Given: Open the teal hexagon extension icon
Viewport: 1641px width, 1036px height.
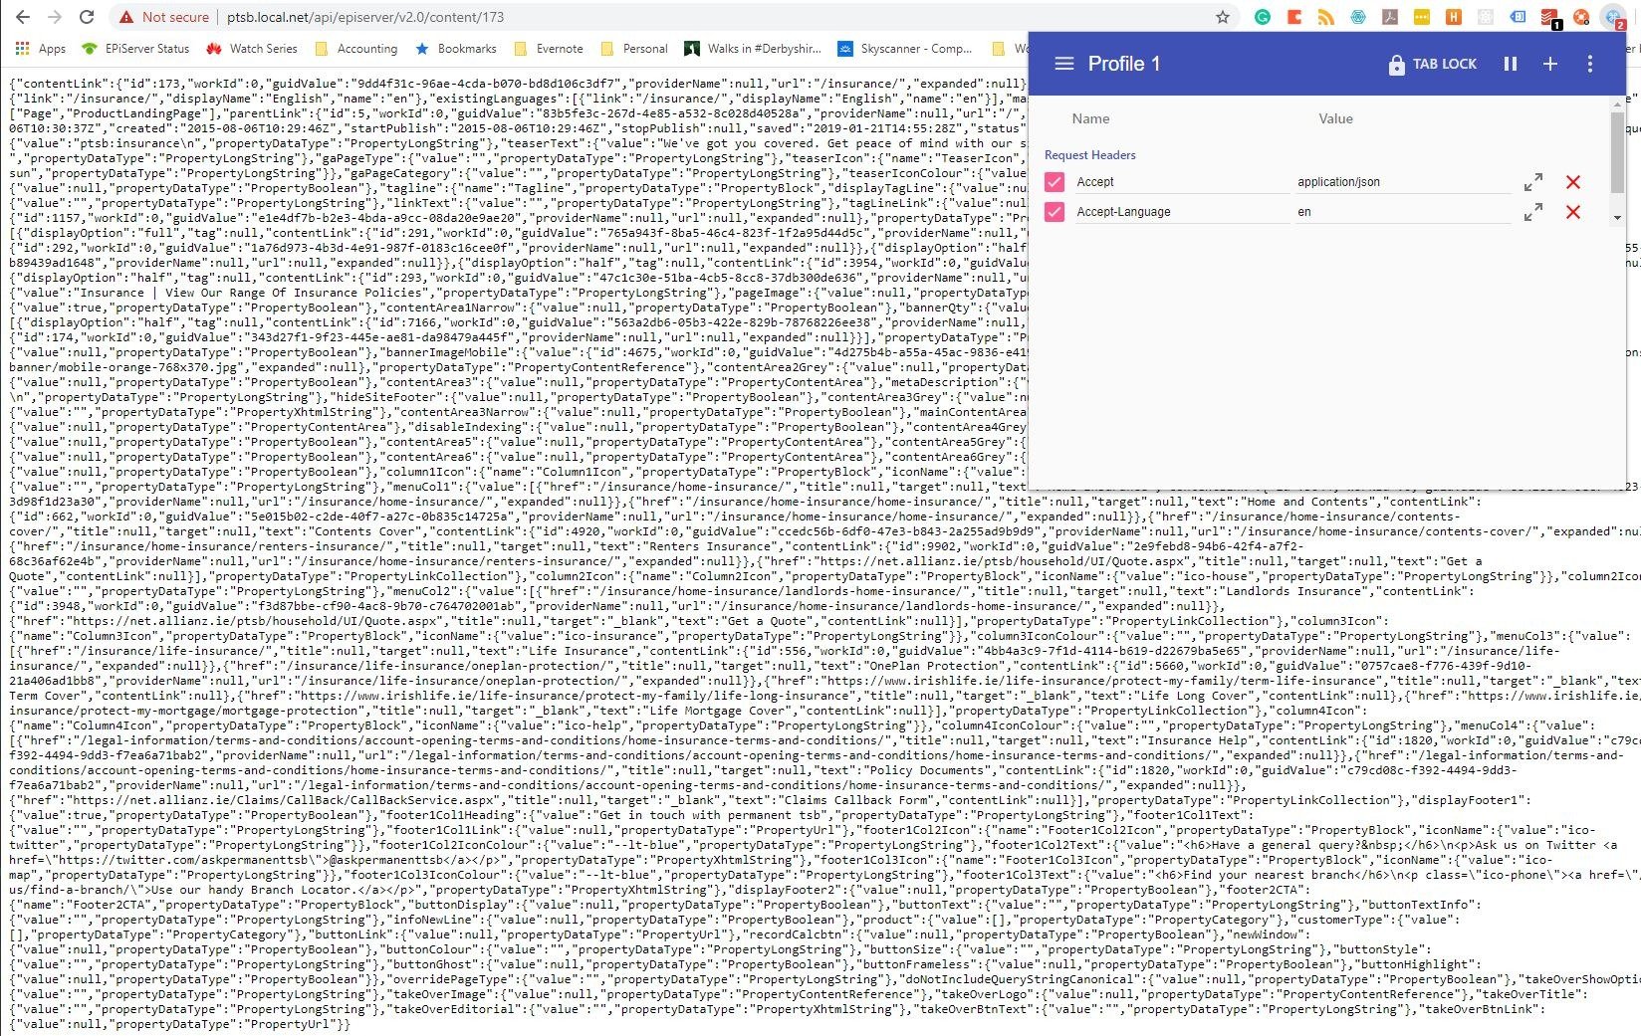Looking at the screenshot, I should (1358, 17).
